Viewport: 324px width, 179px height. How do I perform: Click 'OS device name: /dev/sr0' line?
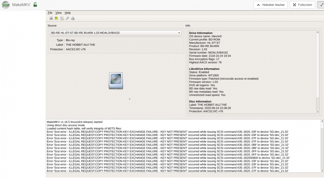pyautogui.click(x=205, y=36)
